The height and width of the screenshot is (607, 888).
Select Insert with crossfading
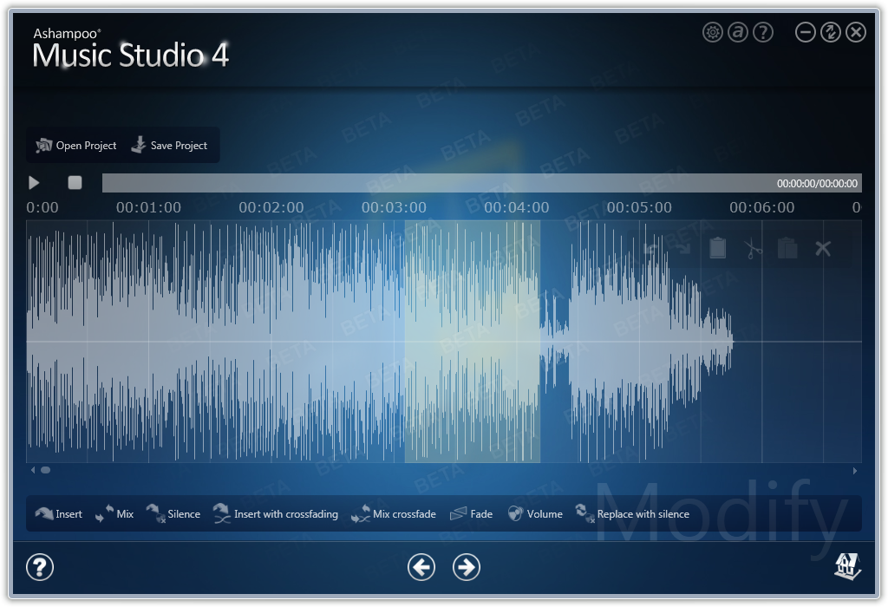pos(275,513)
